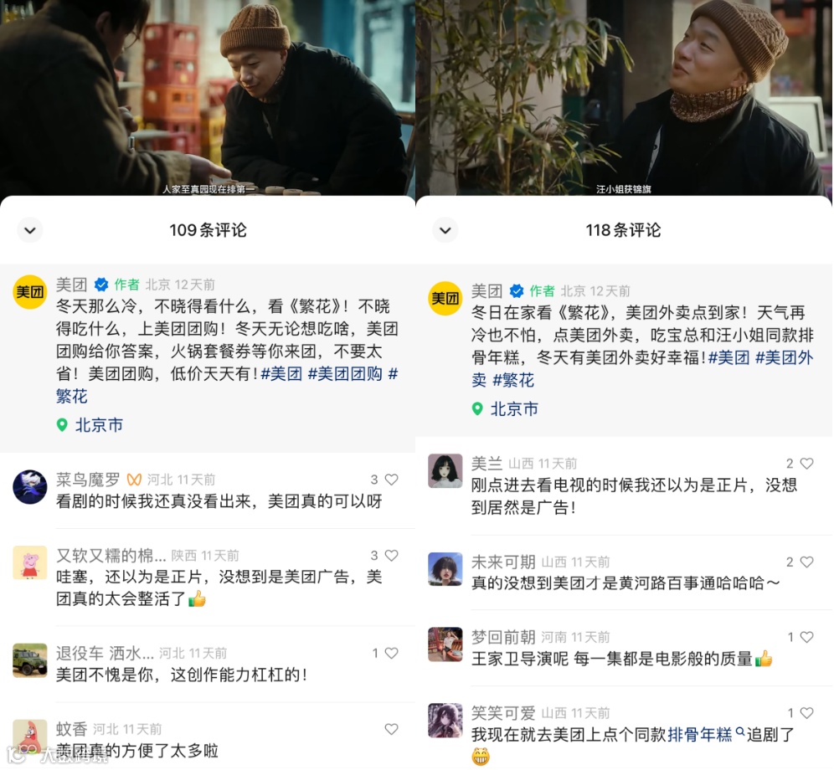834x770 pixels.
Task: Tap heart on 蚊香's comment
Action: pos(392,729)
